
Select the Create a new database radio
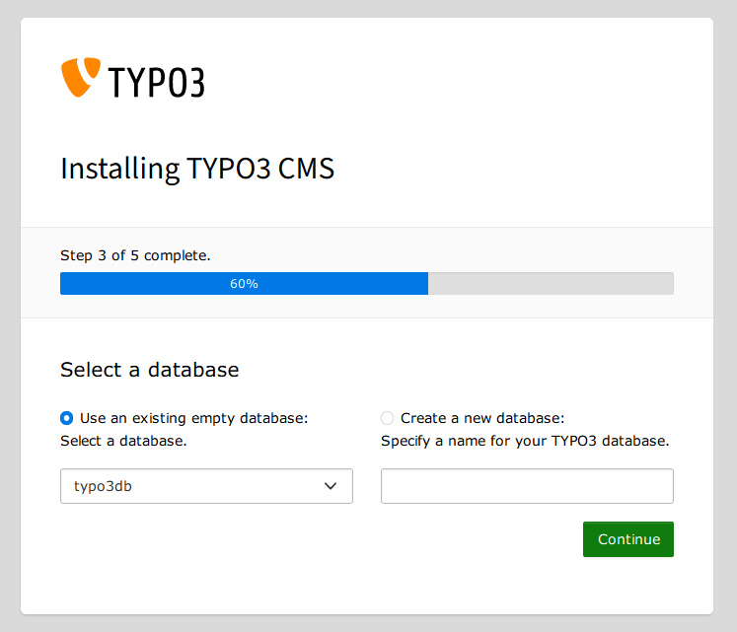(387, 418)
